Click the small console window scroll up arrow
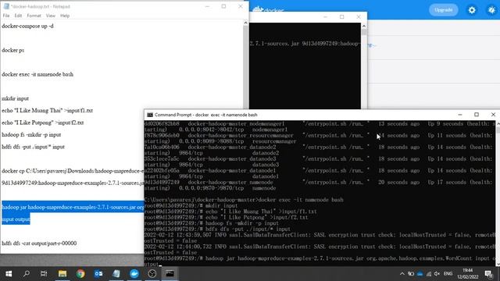The width and height of the screenshot is (500, 281). 364,26
